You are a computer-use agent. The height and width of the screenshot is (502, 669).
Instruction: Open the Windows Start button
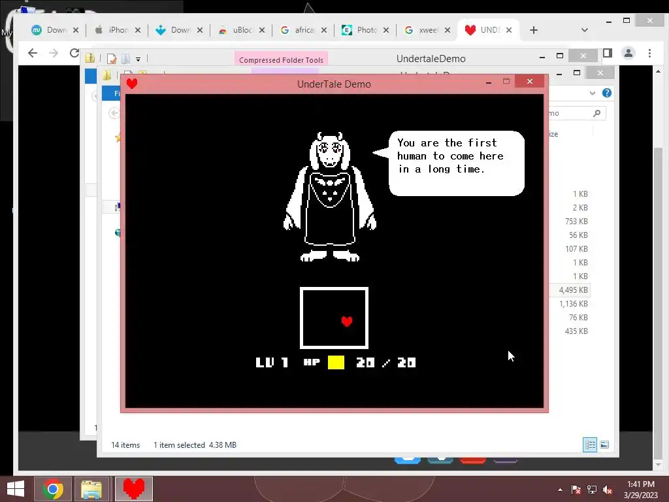click(16, 488)
